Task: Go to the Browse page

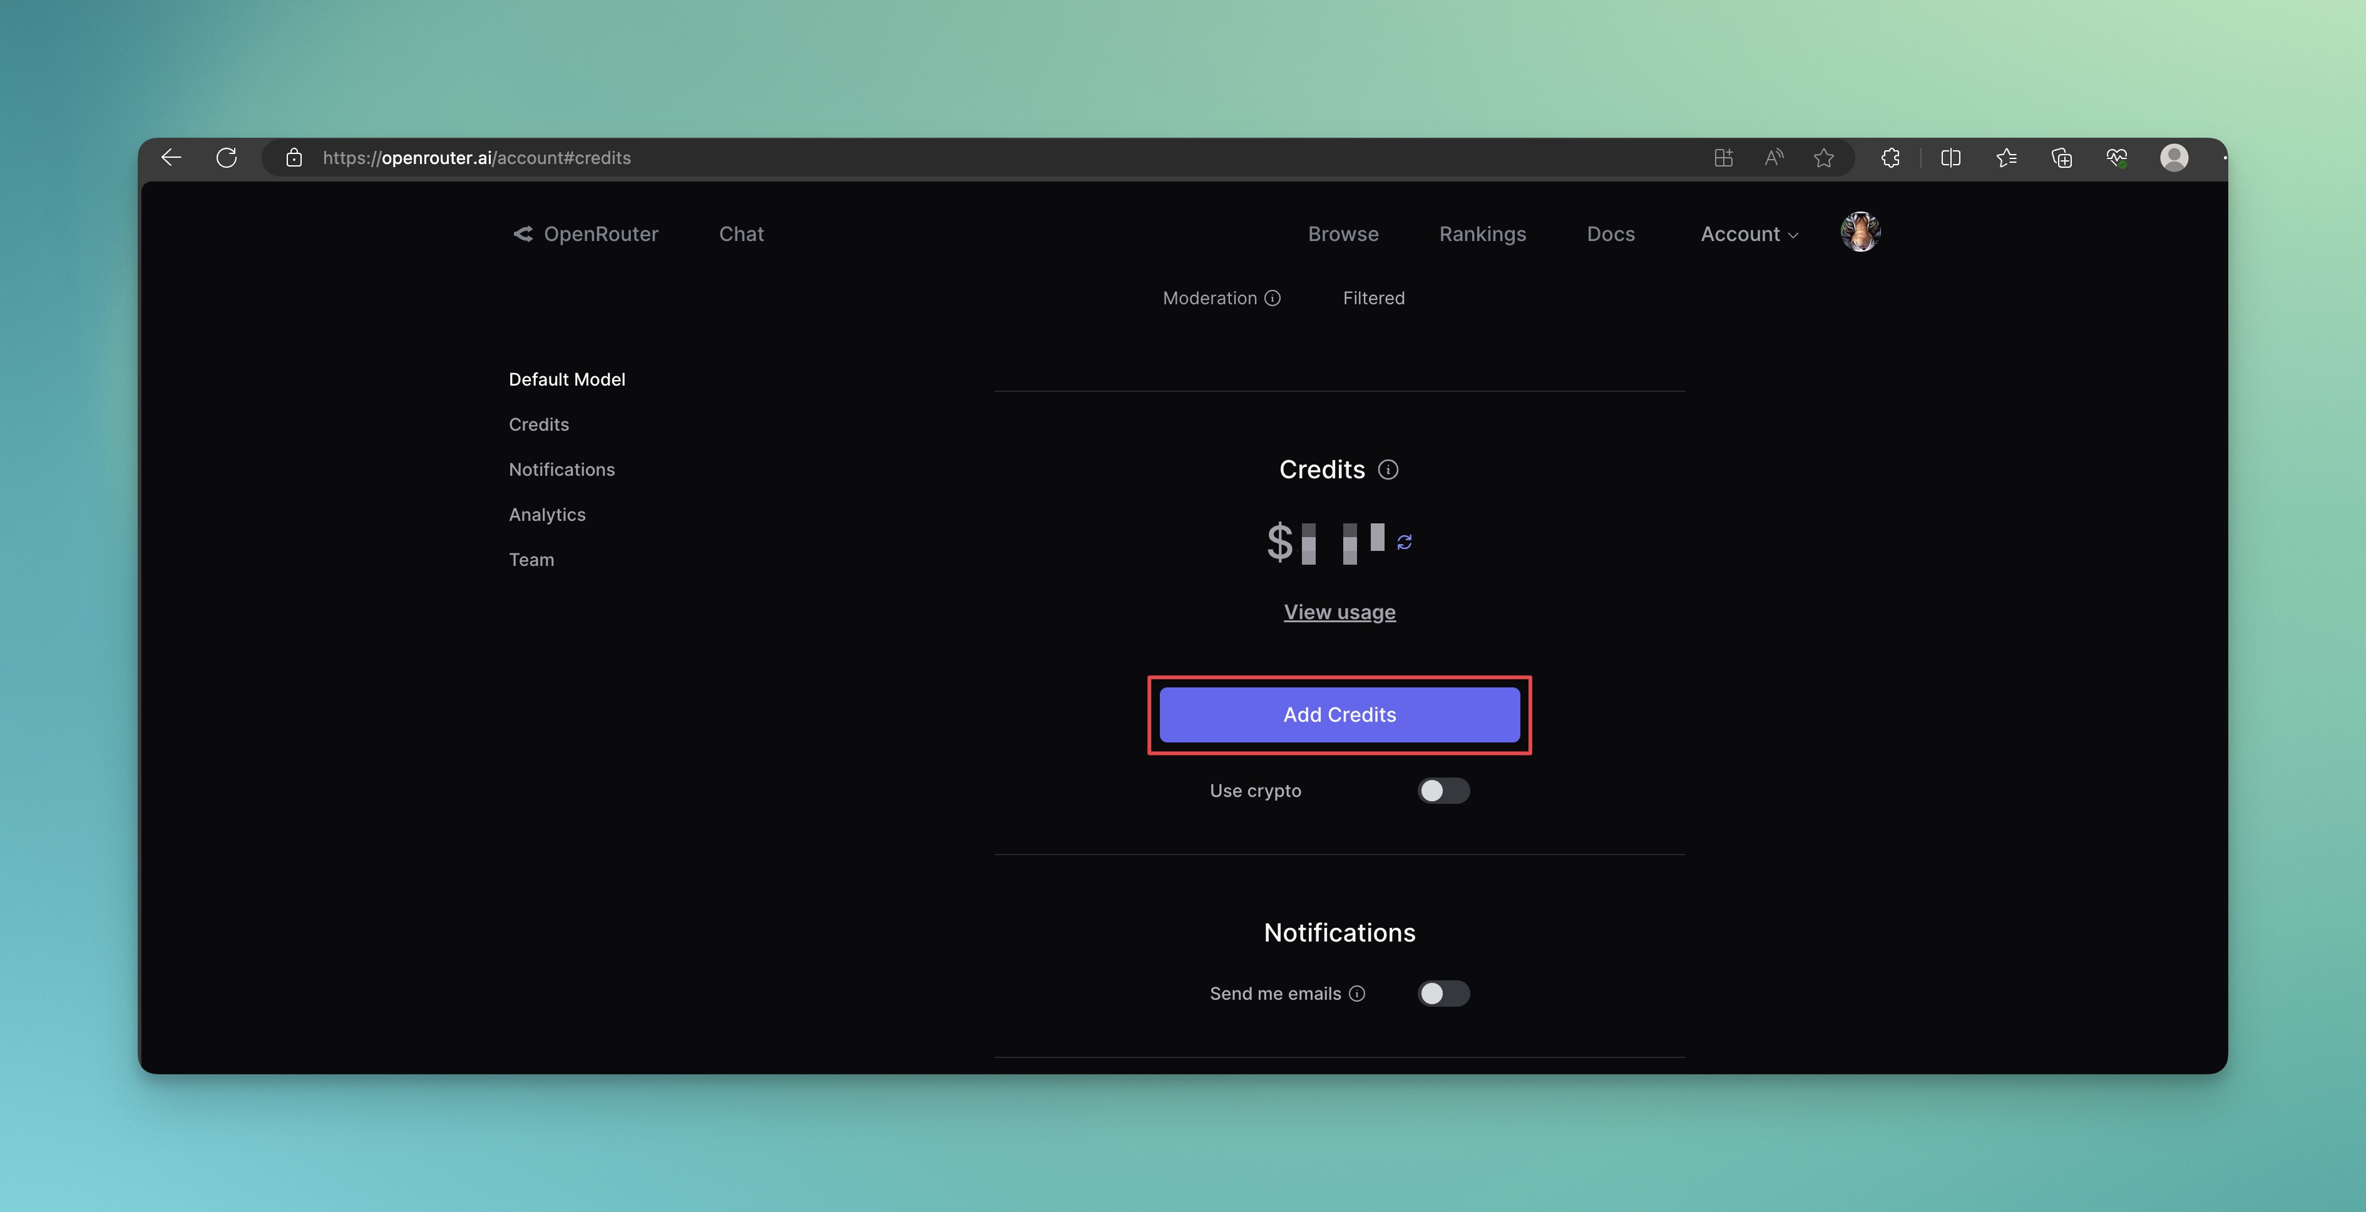Action: point(1343,234)
